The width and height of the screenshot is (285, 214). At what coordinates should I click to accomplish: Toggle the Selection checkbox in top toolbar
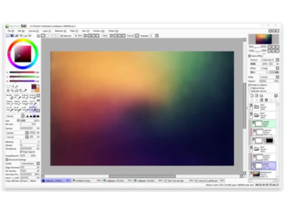62,36
